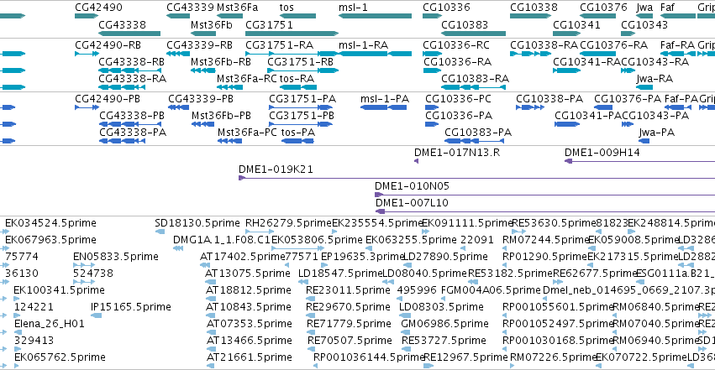Select the 'tos' gene label

(287, 8)
